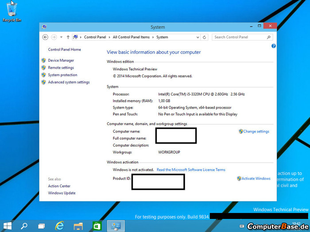This screenshot has height=232, width=310.
Task: Open Advanced system settings
Action: pos(69,82)
